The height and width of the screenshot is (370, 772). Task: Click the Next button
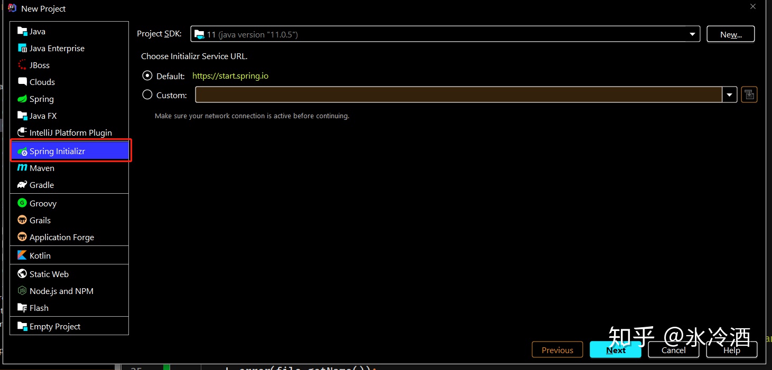point(616,350)
